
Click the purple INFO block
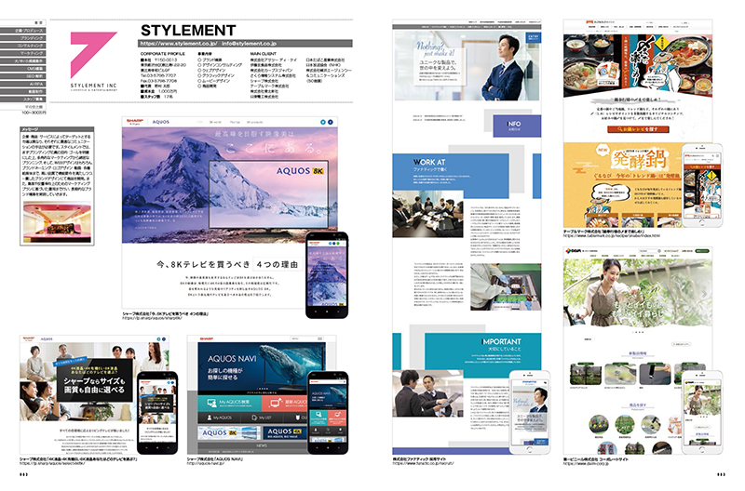point(517,126)
